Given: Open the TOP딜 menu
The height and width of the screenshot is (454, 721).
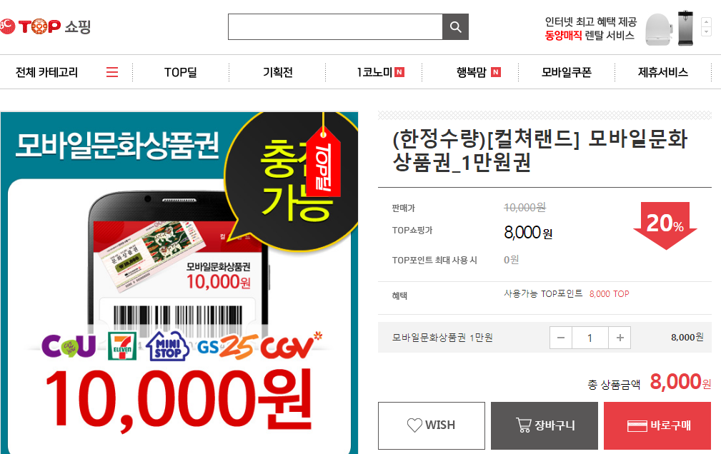Looking at the screenshot, I should (x=181, y=72).
